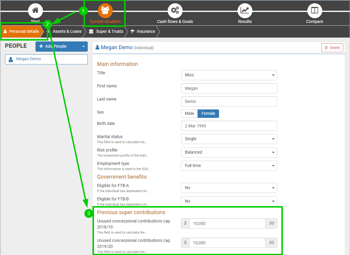Click the Super & Trusts bank icon
The width and height of the screenshot is (350, 255).
(x=91, y=31)
